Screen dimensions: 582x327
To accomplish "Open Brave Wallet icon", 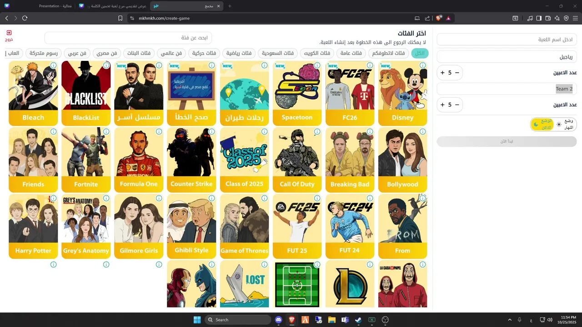I will tap(548, 18).
